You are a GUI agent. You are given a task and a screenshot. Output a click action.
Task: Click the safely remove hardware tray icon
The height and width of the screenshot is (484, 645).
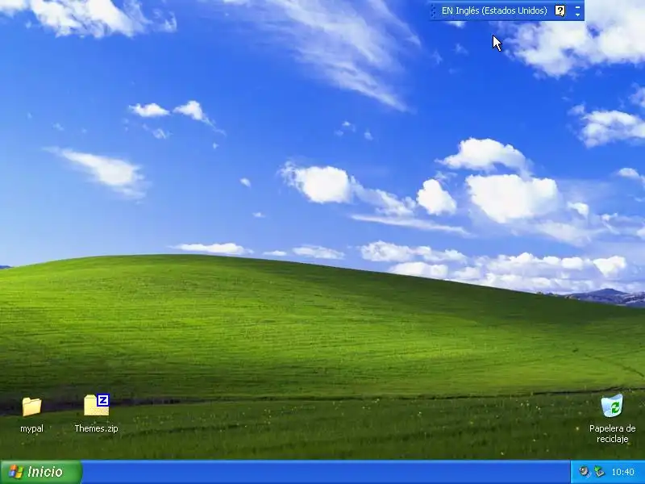coord(599,471)
